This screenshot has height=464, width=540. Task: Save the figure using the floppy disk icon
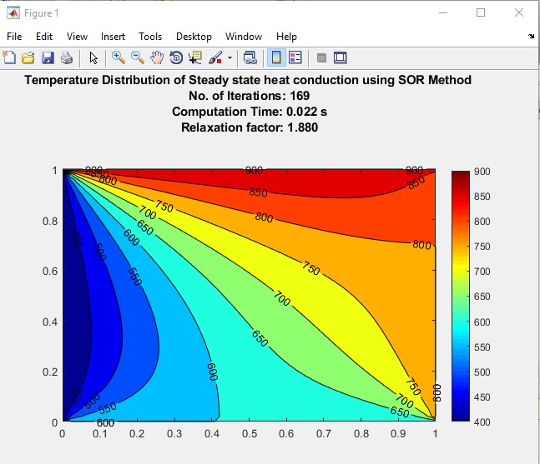[x=48, y=57]
